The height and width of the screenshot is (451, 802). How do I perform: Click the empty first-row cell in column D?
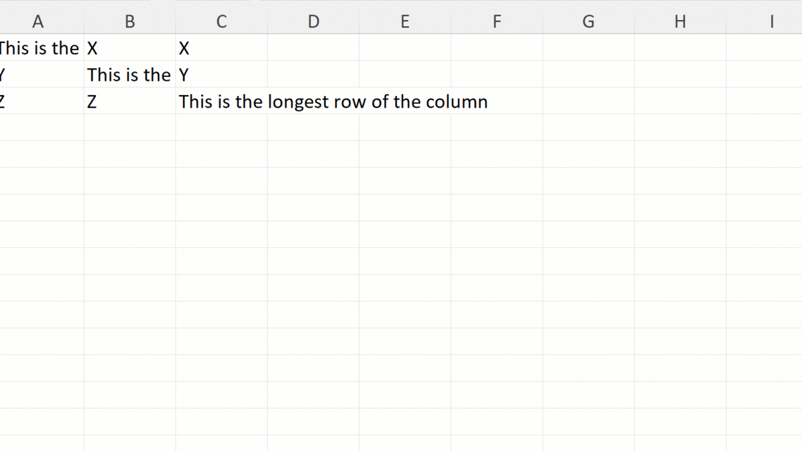(313, 48)
